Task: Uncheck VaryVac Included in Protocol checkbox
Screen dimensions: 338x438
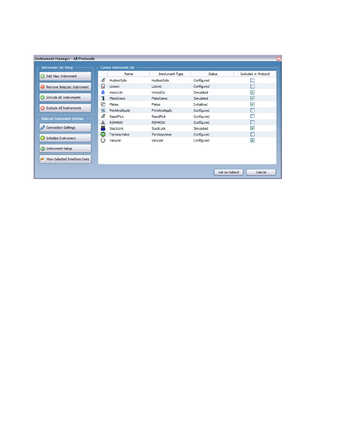Action: point(253,140)
